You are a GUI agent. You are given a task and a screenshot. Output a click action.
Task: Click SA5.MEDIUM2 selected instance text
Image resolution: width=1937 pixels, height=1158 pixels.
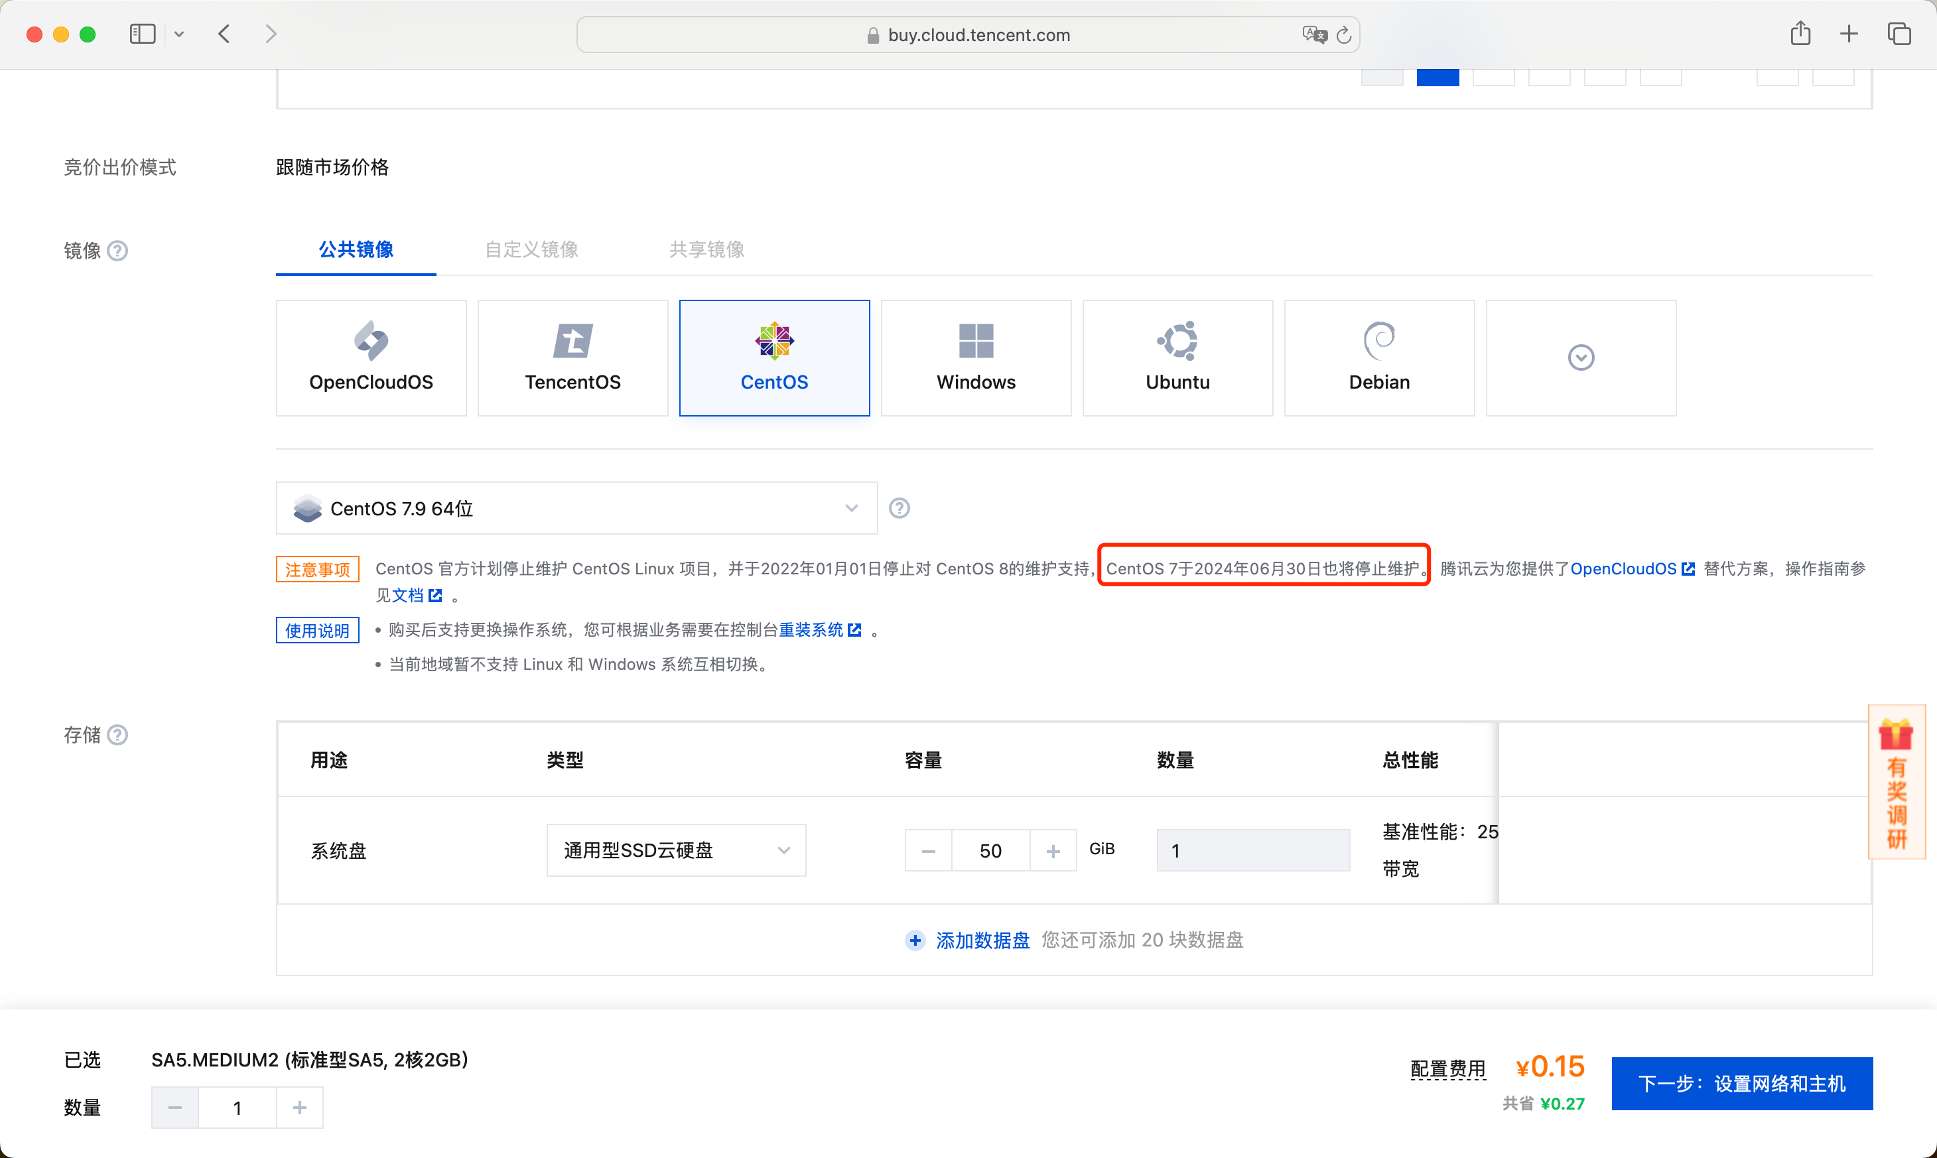[310, 1060]
